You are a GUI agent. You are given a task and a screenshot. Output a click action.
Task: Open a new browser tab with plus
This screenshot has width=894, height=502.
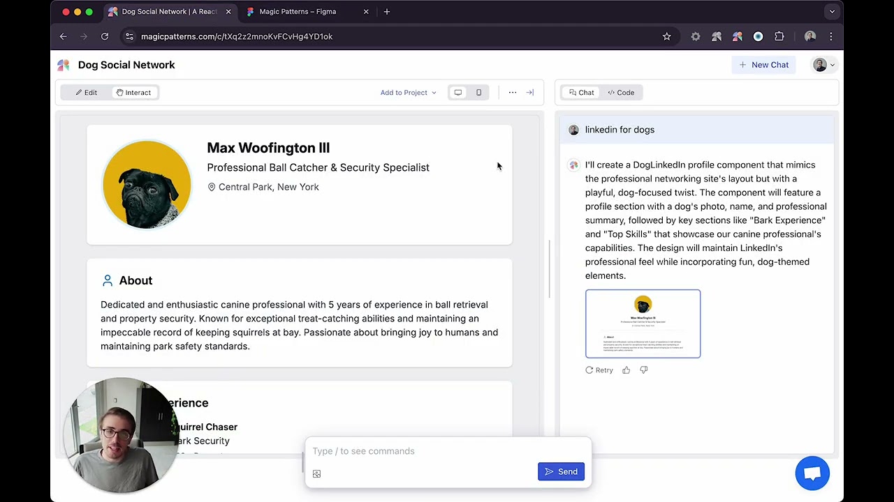386,11
